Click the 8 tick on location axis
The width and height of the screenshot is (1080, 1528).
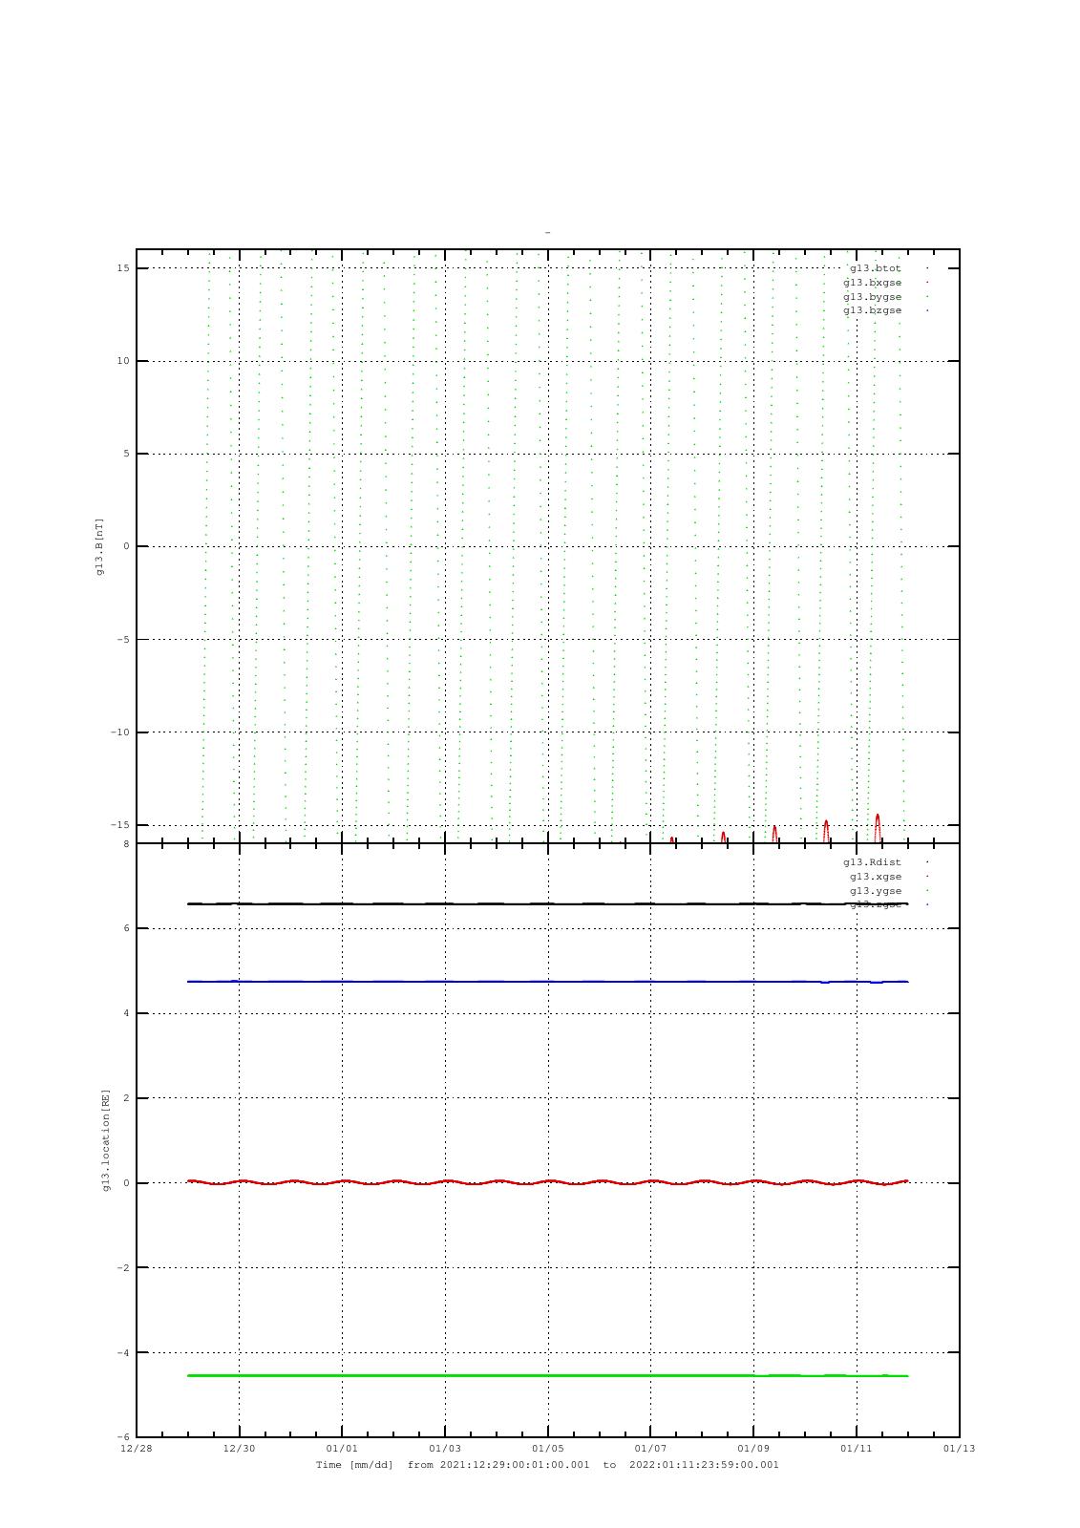pos(127,844)
